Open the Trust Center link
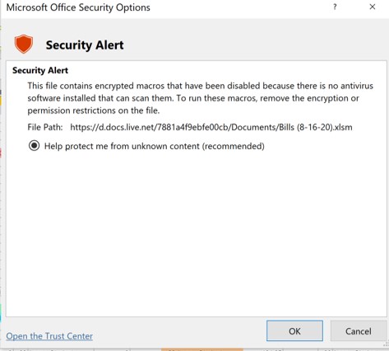This screenshot has height=351, width=389. pos(49,336)
